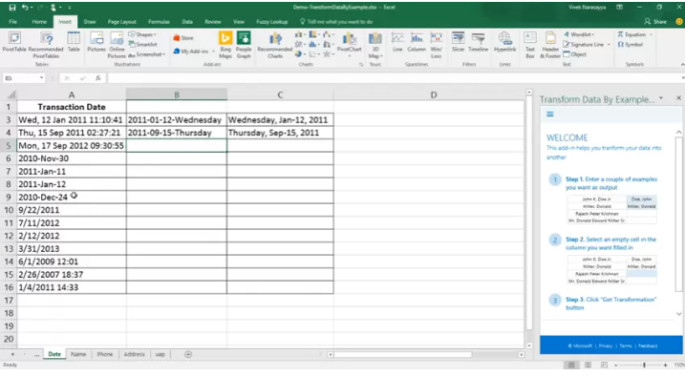This screenshot has height=377, width=685.
Task: Insert Pictures from file
Action: pyautogui.click(x=96, y=42)
